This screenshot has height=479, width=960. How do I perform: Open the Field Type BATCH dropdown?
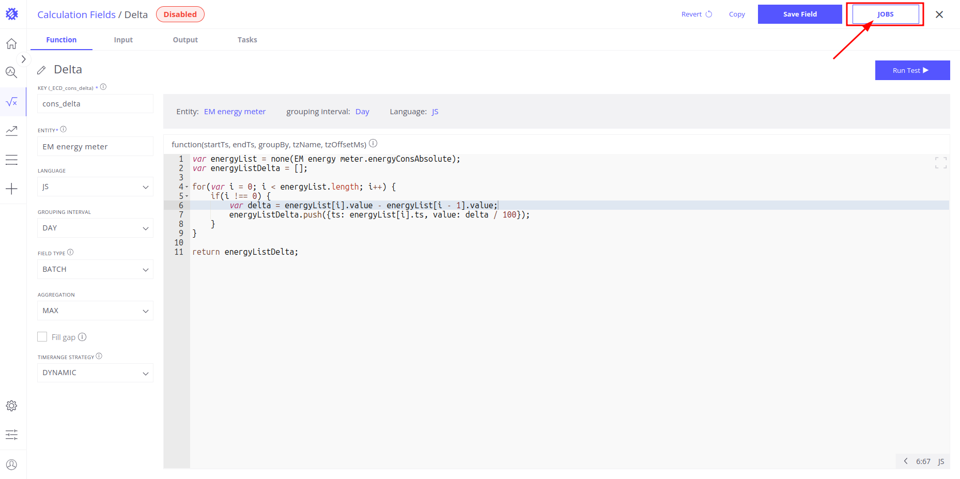coord(95,269)
